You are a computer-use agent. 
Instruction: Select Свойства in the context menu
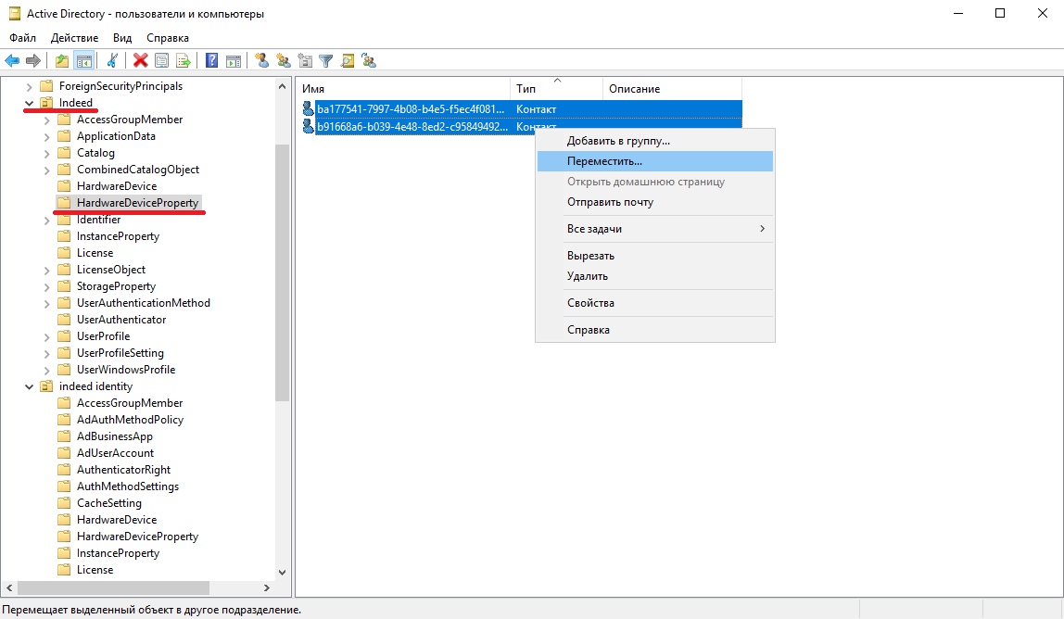coord(590,303)
